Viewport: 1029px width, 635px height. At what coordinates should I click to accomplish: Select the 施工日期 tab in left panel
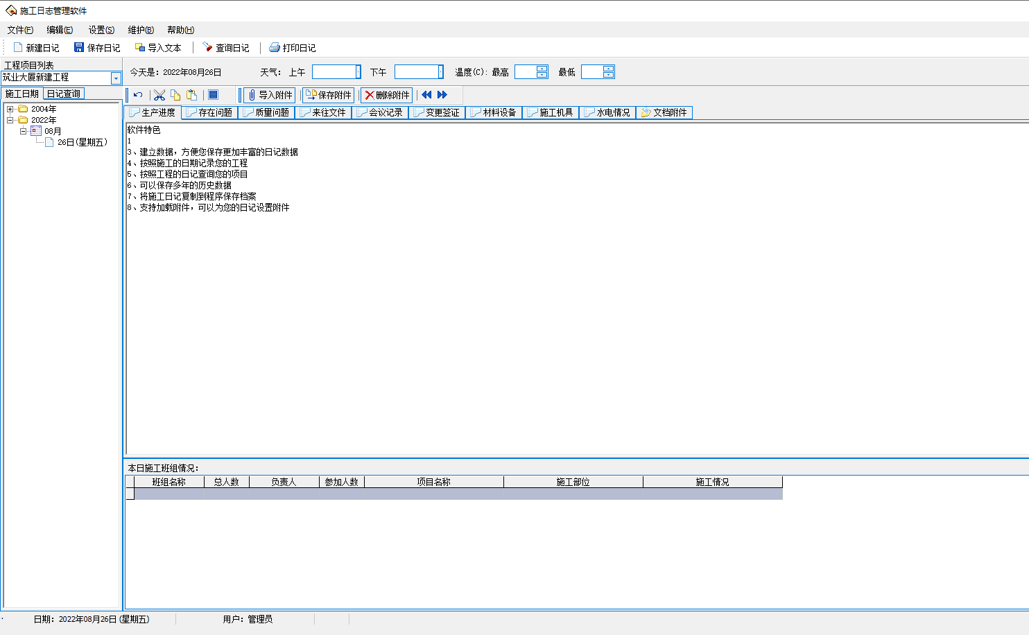pyautogui.click(x=21, y=94)
